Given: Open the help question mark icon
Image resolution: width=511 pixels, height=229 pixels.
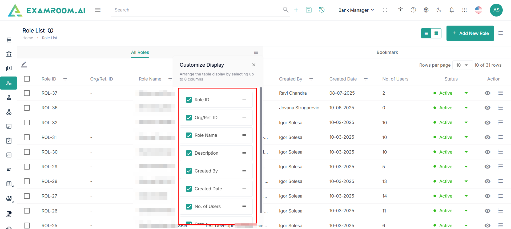Looking at the screenshot, I should pyautogui.click(x=413, y=10).
